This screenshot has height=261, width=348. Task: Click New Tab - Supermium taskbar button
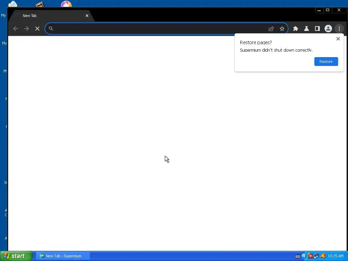[x=63, y=256]
